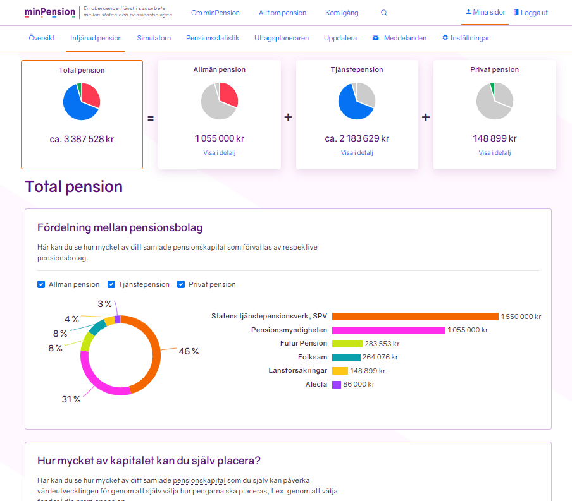Select the Tjänstepension pie chart

(x=356, y=101)
